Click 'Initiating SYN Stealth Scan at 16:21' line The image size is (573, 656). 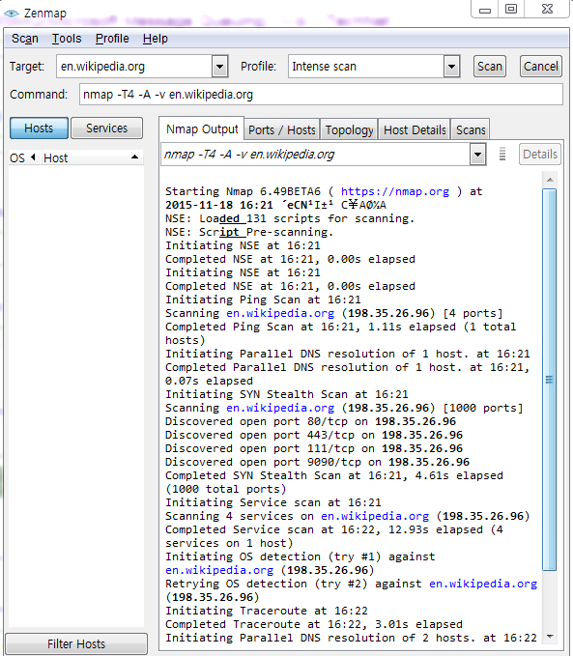click(x=286, y=394)
